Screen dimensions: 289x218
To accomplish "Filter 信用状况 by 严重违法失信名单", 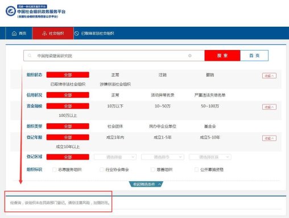I will (x=210, y=95).
